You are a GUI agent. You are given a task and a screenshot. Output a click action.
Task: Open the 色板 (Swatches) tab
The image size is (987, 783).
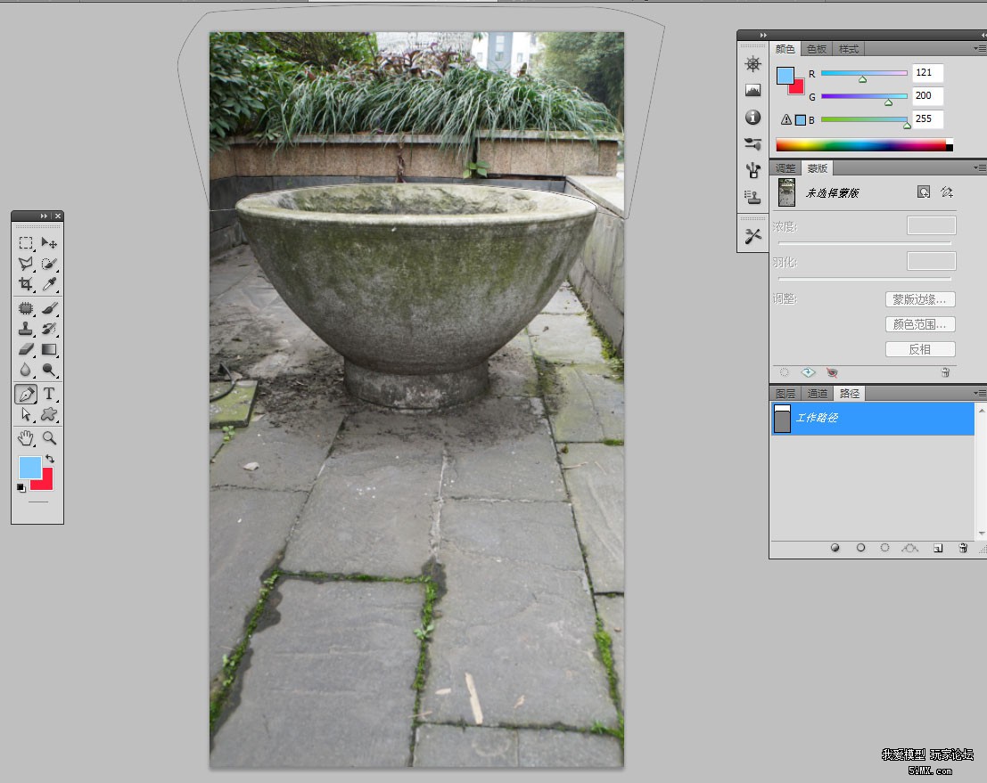click(817, 49)
